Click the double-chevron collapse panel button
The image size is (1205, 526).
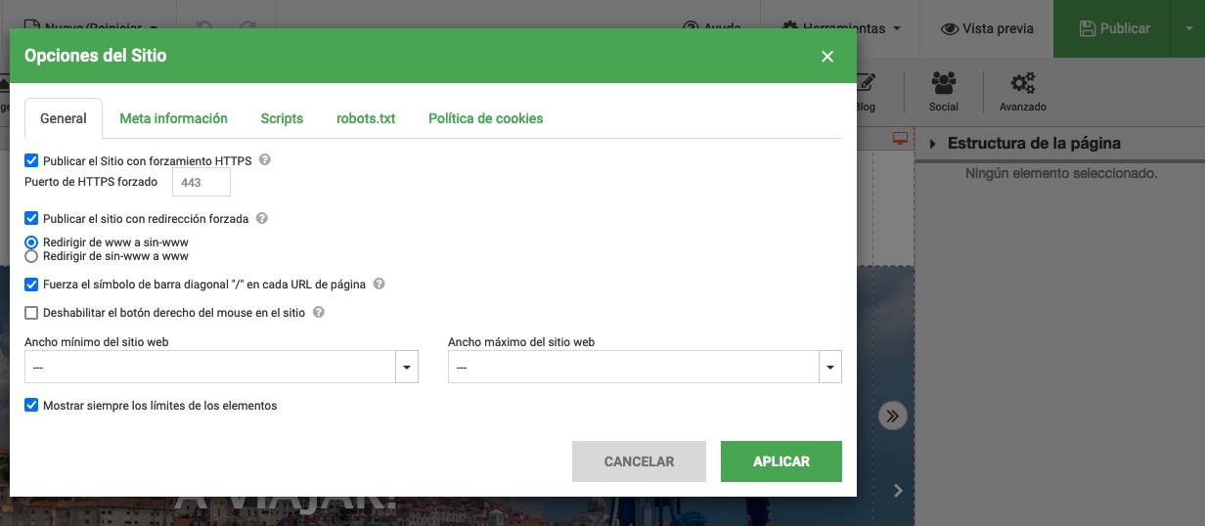pos(892,416)
